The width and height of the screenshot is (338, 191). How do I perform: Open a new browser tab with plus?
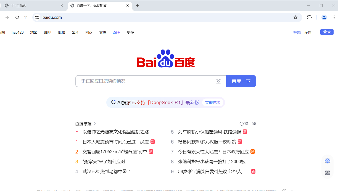138,6
